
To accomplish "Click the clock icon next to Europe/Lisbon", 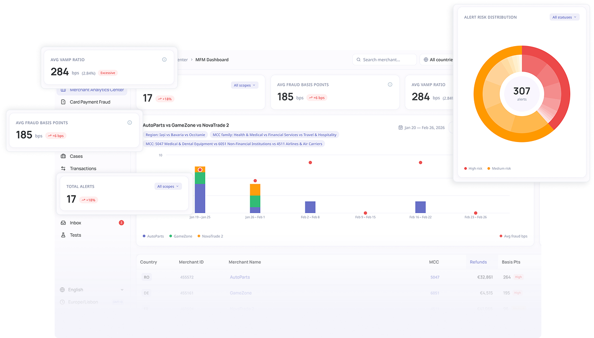I will (63, 302).
